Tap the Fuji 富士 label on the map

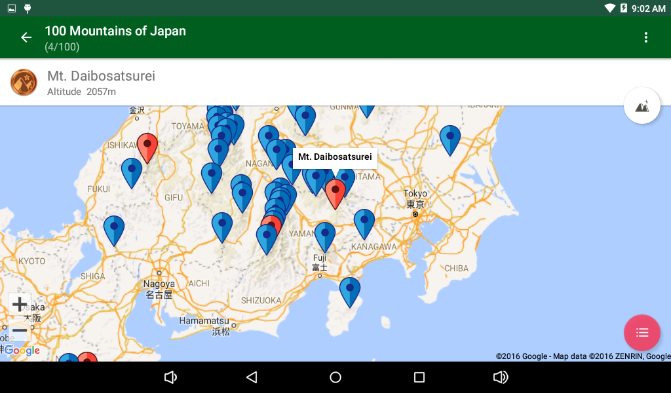[320, 263]
